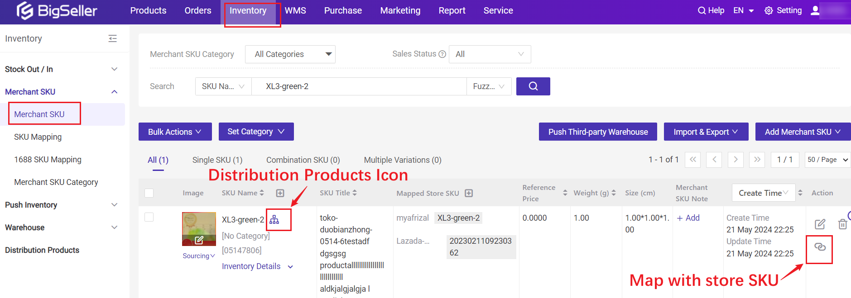Open Report top menu

tap(452, 10)
